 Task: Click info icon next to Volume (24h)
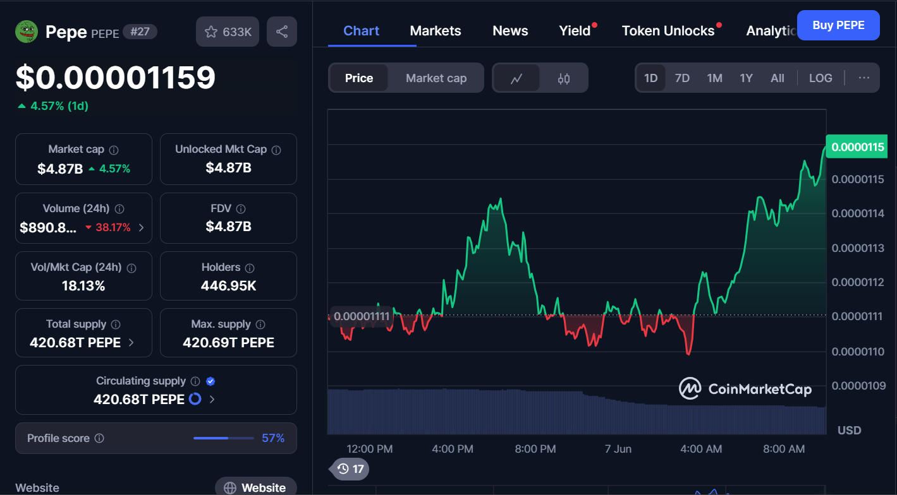pos(119,208)
